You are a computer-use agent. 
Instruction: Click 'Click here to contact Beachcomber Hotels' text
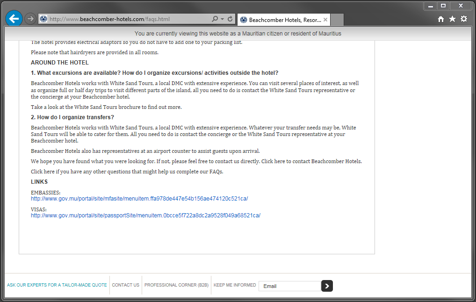pyautogui.click(x=311, y=161)
